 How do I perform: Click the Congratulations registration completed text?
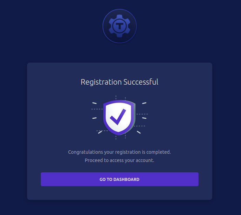pos(119,152)
